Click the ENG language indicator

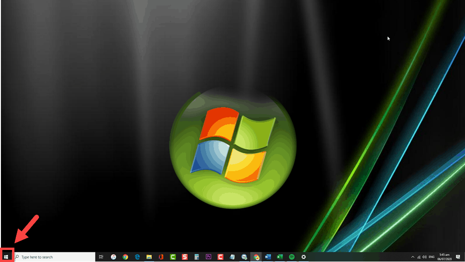point(432,257)
